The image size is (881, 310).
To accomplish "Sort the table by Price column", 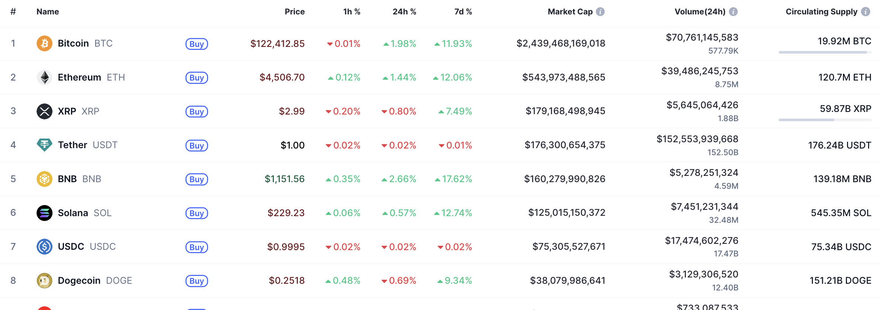I will point(295,12).
